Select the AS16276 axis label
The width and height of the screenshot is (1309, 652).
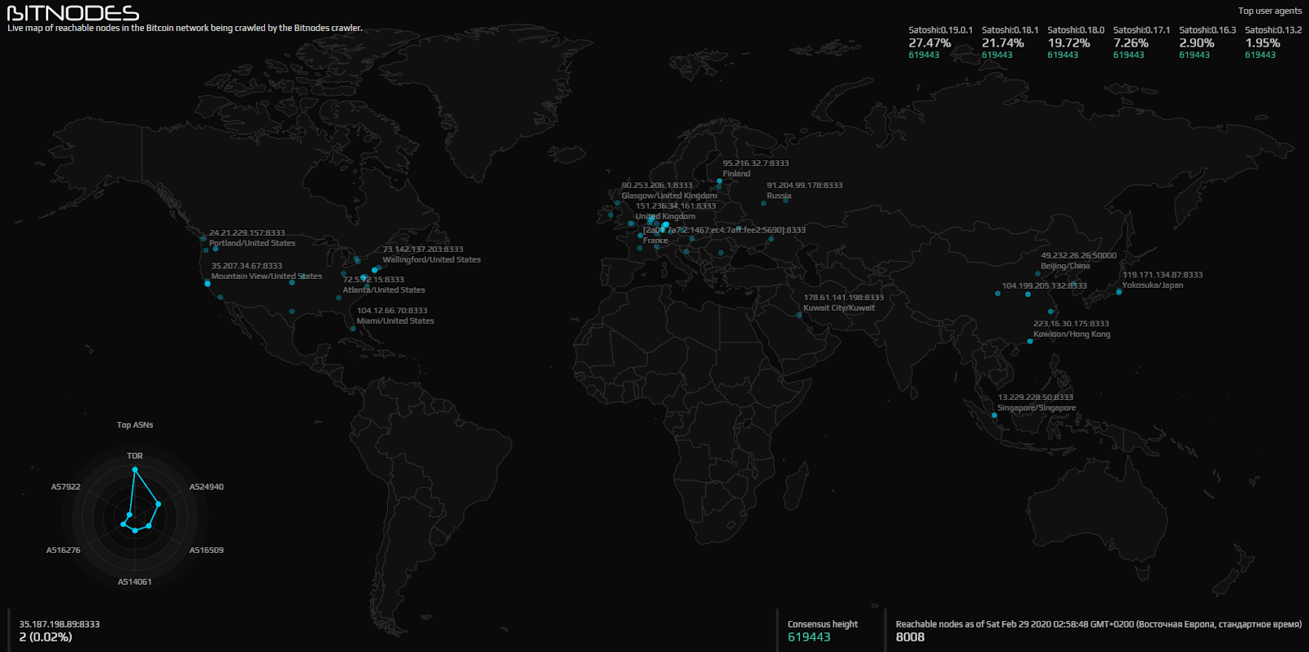pyautogui.click(x=63, y=550)
